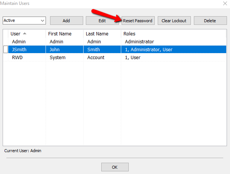This screenshot has height=174, width=230.
Task: Select the RWD user row
Action: [x=115, y=57]
